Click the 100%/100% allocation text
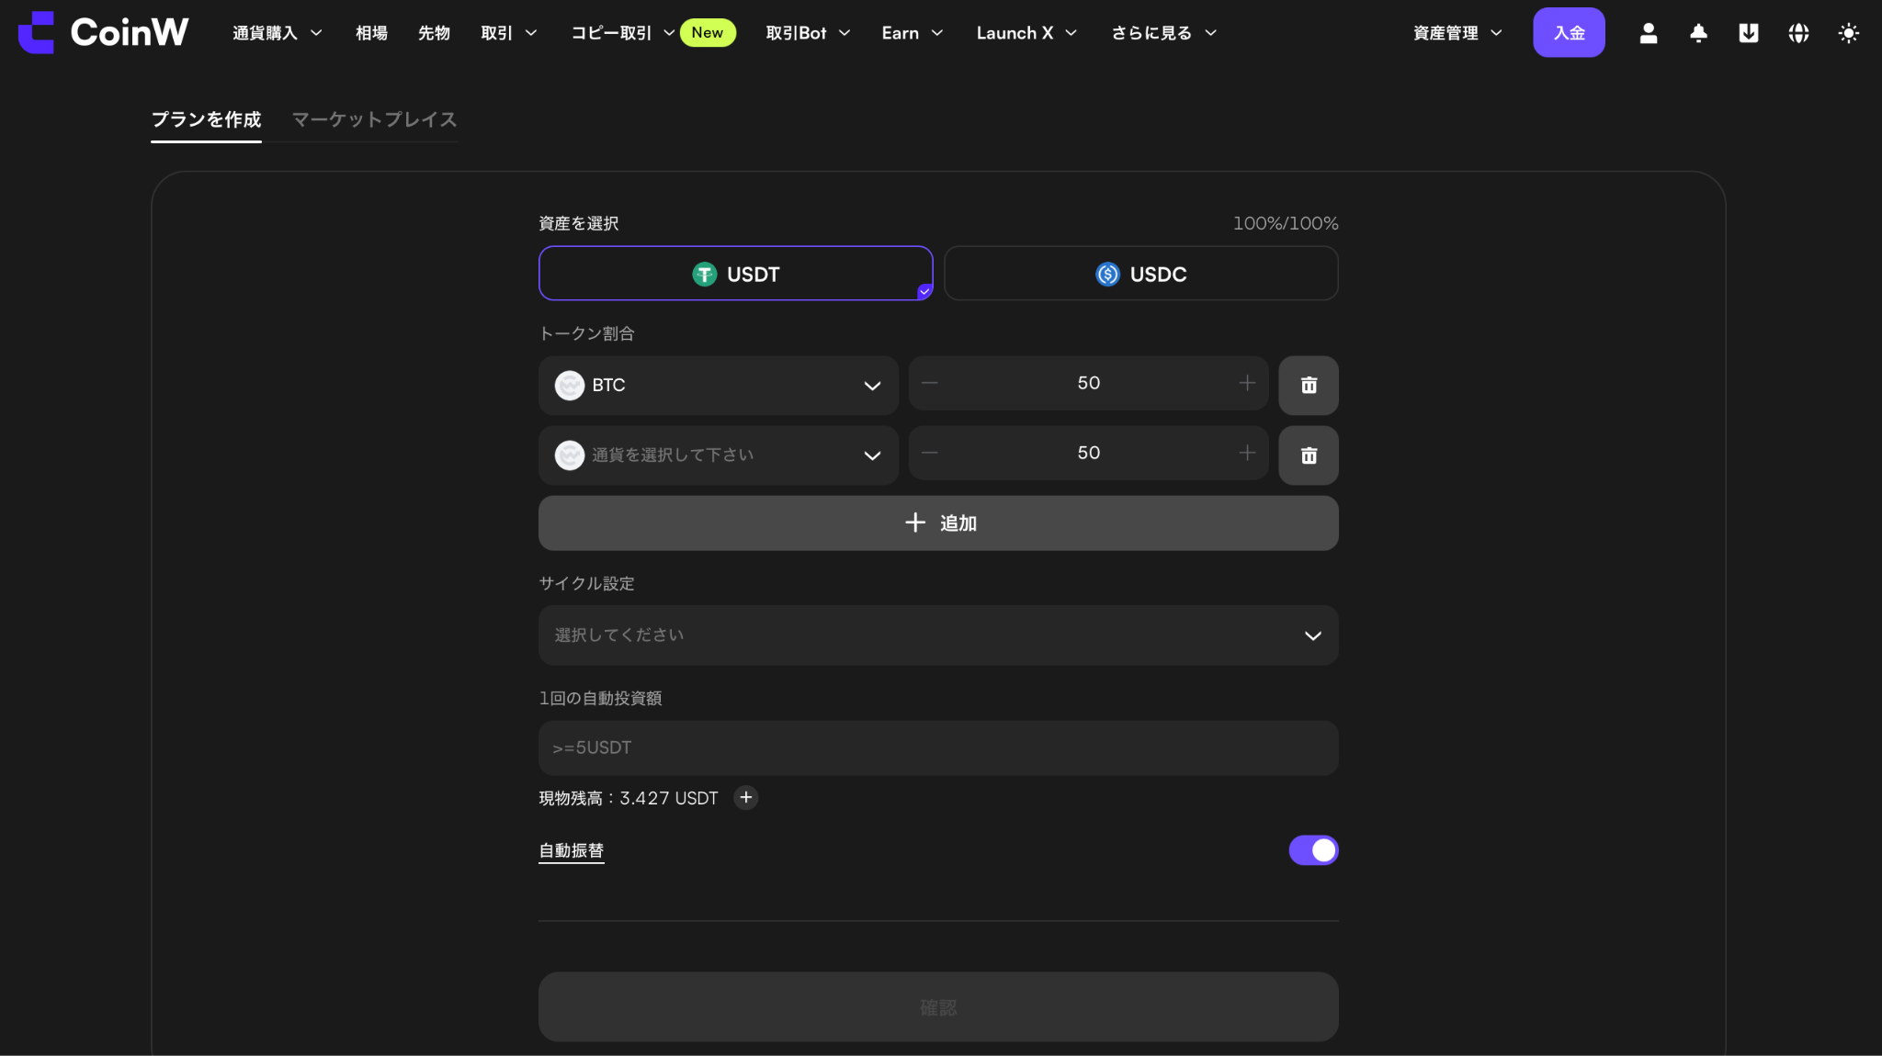The width and height of the screenshot is (1882, 1056). (1285, 223)
